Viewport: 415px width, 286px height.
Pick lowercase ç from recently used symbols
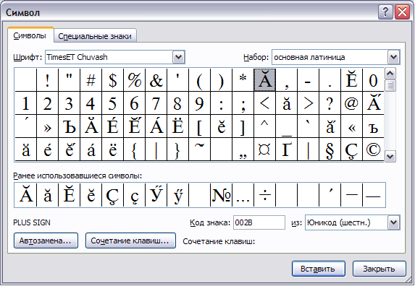point(134,195)
